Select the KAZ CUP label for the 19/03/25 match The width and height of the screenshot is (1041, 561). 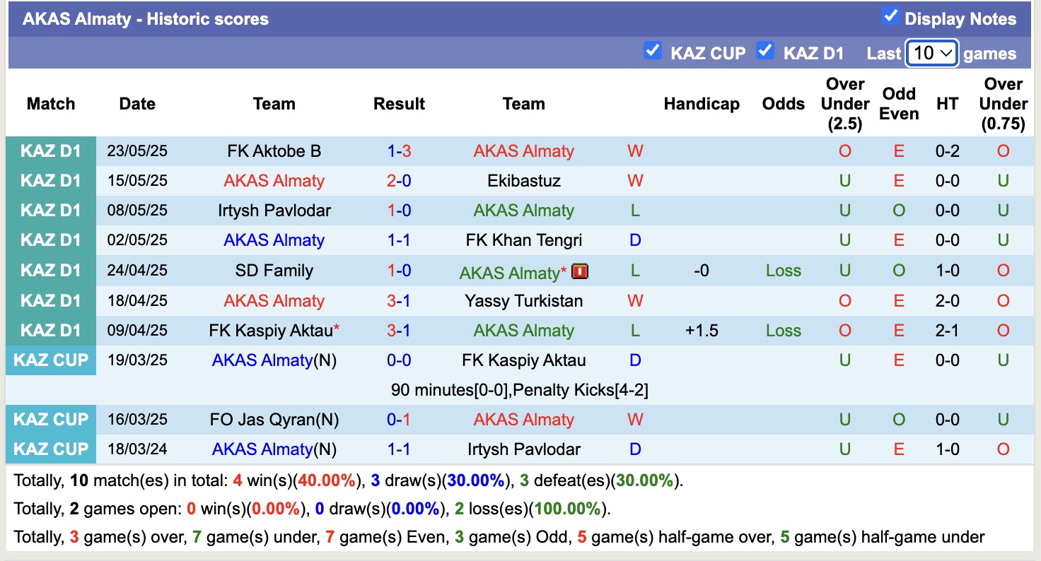[50, 360]
